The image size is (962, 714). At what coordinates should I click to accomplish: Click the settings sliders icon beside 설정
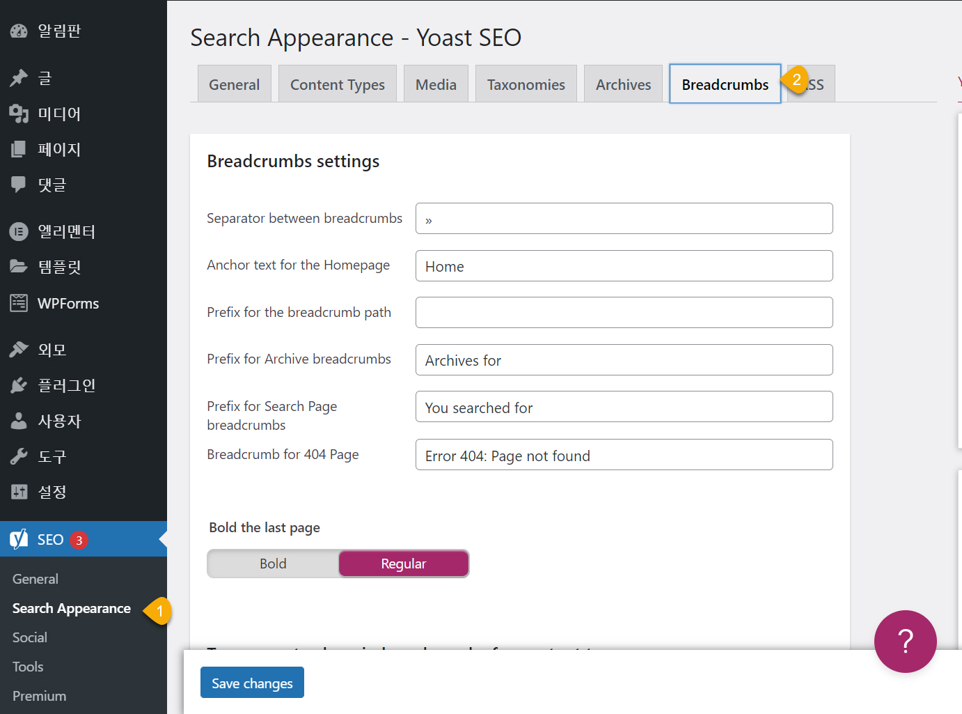19,492
